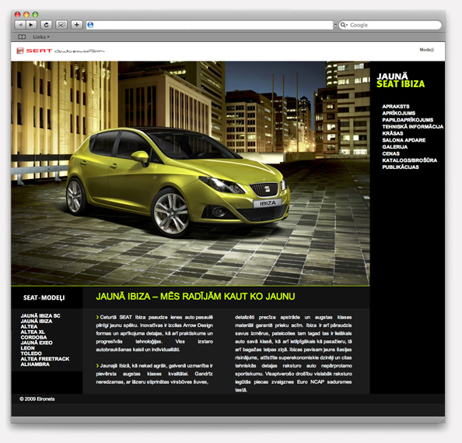Image resolution: width=462 pixels, height=443 pixels.
Task: Click the toolbar button next to reload
Action: coord(61,25)
